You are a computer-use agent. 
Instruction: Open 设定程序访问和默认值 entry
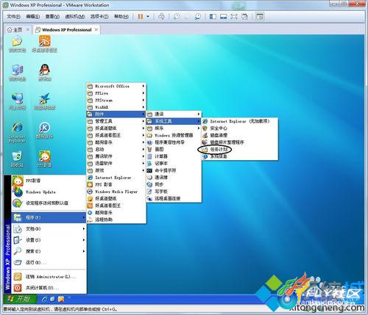click(x=49, y=203)
